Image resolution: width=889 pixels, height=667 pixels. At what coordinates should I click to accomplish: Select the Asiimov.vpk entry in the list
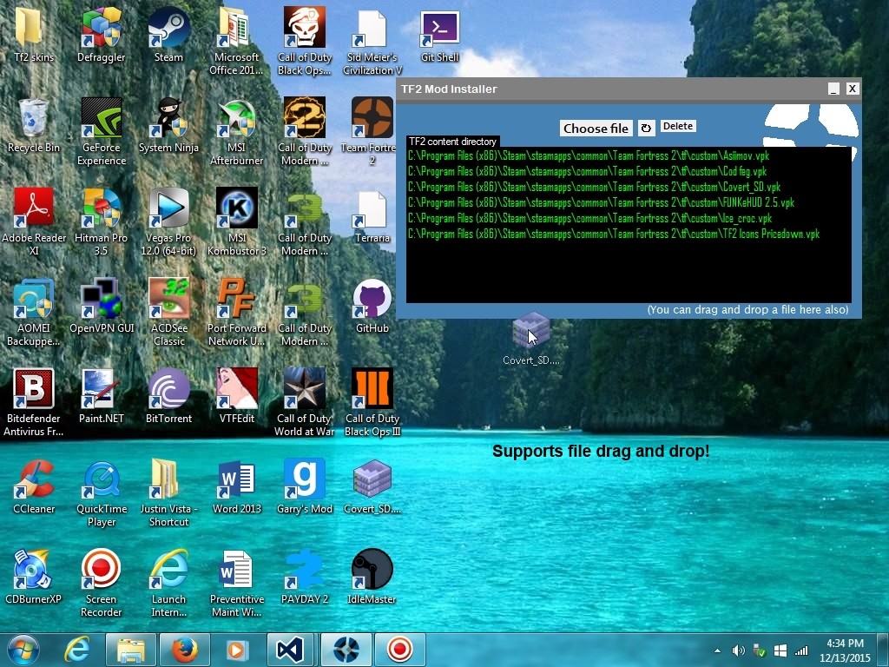tap(588, 155)
